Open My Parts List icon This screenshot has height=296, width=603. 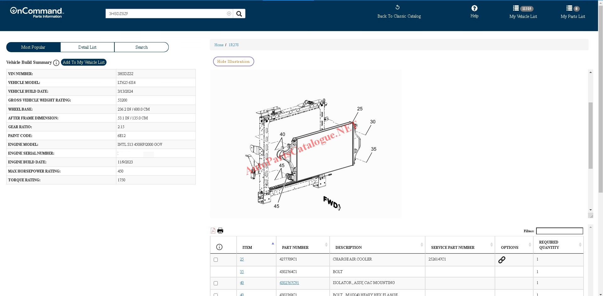[569, 8]
